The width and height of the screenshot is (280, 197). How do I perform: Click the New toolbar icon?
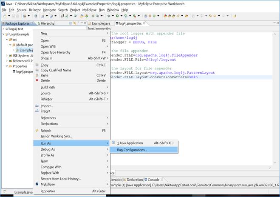tap(5, 16)
